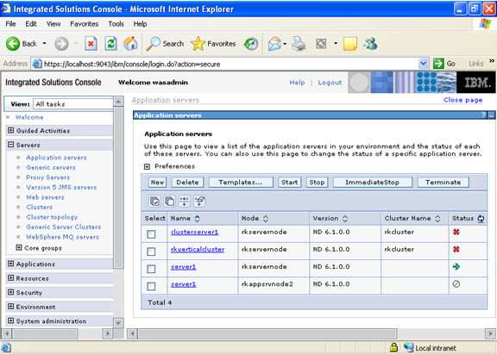
Task: Click the Select All items table icon
Action: [x=154, y=201]
